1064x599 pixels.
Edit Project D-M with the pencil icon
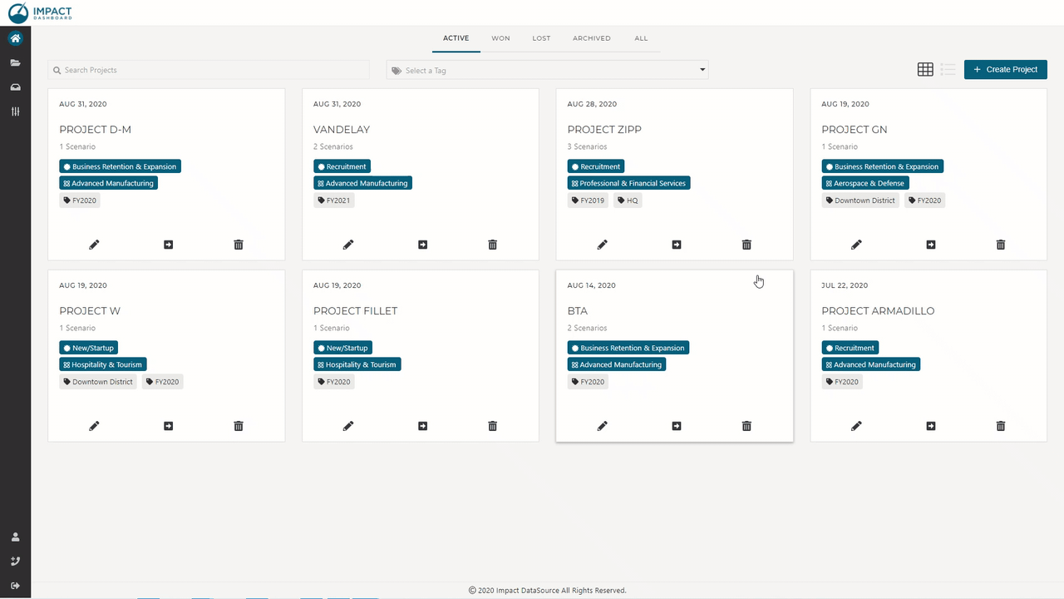point(94,245)
